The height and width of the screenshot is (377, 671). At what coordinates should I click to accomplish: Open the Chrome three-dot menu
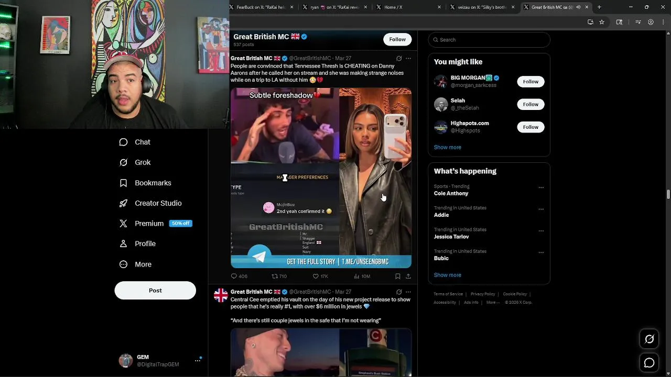pos(663,22)
